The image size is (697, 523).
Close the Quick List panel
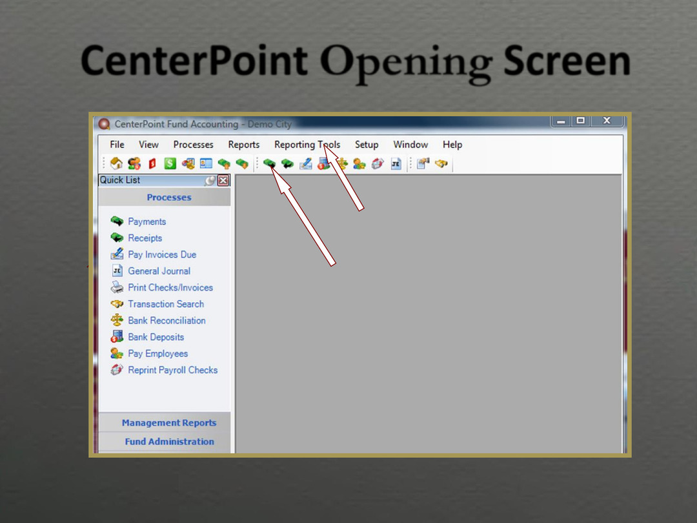[x=223, y=181]
